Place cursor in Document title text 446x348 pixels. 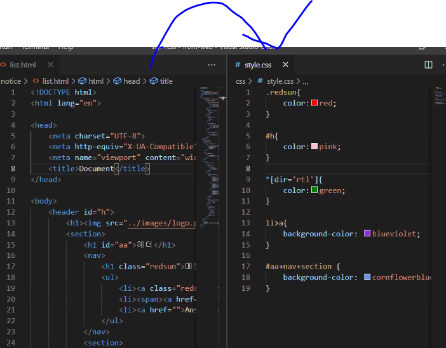point(97,168)
